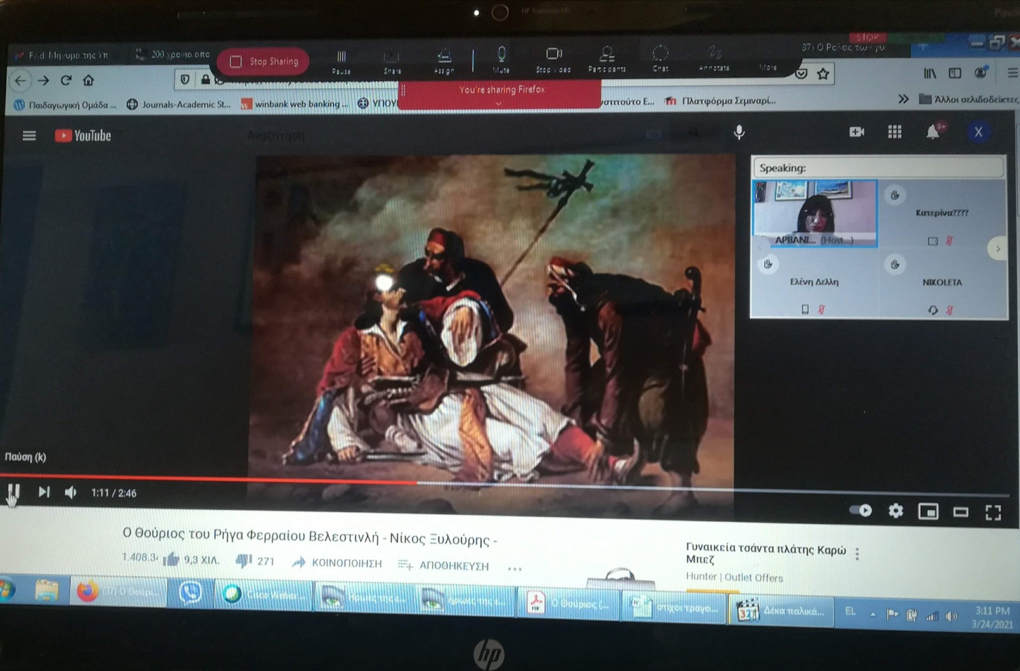Enter fullscreen mode on video player
Viewport: 1020px width, 671px height.
click(993, 512)
